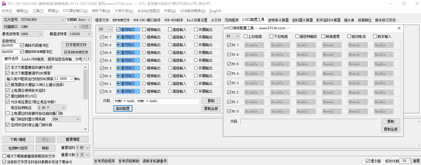Click the 代码 field showing P0M0 = 0x00
The width and height of the screenshot is (421, 165).
156,101
